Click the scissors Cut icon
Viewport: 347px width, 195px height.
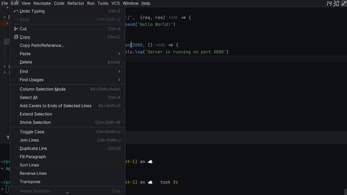(x=16, y=29)
